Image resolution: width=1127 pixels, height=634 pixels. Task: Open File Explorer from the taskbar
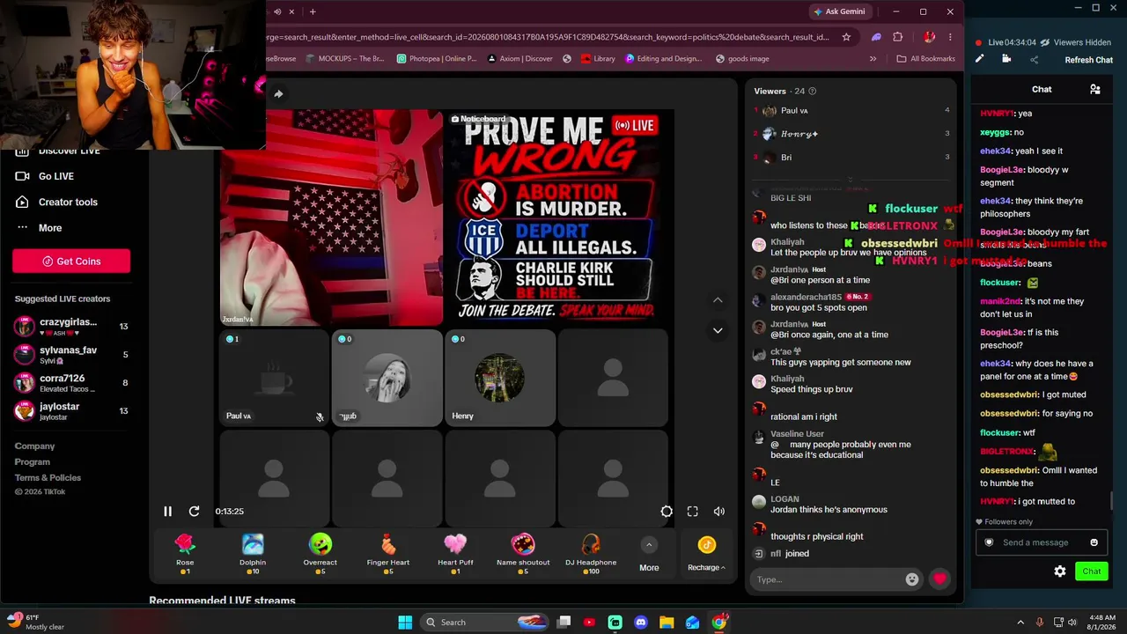pos(667,623)
